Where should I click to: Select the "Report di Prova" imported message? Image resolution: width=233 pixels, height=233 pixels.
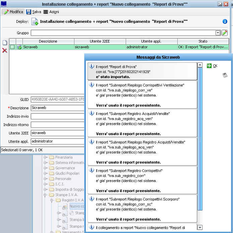[141, 71]
